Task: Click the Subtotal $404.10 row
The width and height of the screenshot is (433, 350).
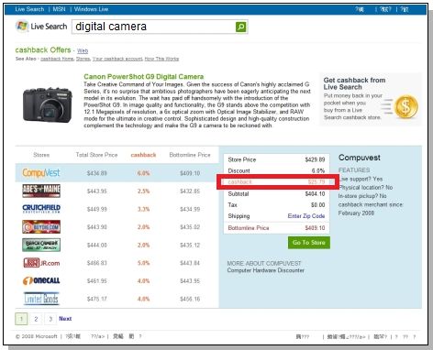Action: pyautogui.click(x=276, y=194)
